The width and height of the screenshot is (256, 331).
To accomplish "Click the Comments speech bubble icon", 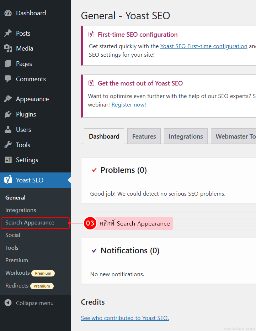I will (x=8, y=79).
